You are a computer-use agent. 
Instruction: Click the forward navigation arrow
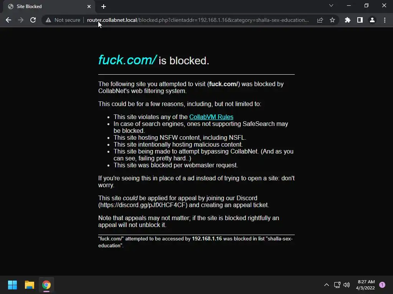(21, 20)
